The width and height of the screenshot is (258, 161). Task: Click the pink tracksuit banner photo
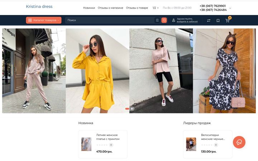coord(34,71)
